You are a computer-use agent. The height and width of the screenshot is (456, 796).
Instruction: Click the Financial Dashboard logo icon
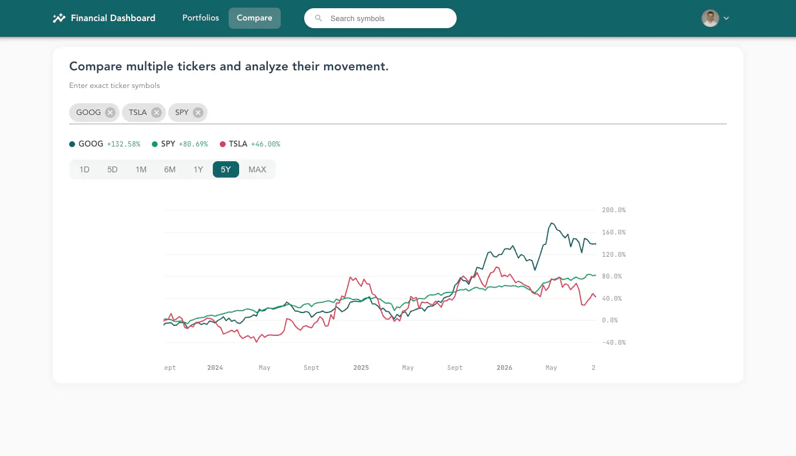[59, 18]
